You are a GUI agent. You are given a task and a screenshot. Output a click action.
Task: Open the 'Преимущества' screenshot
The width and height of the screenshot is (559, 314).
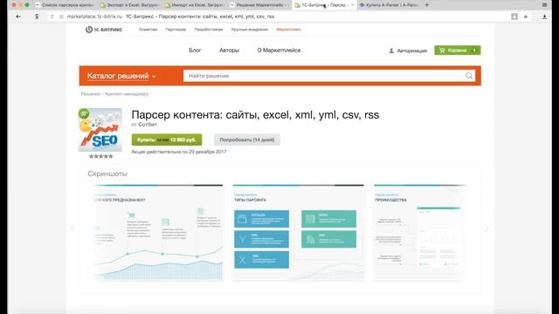(420, 233)
